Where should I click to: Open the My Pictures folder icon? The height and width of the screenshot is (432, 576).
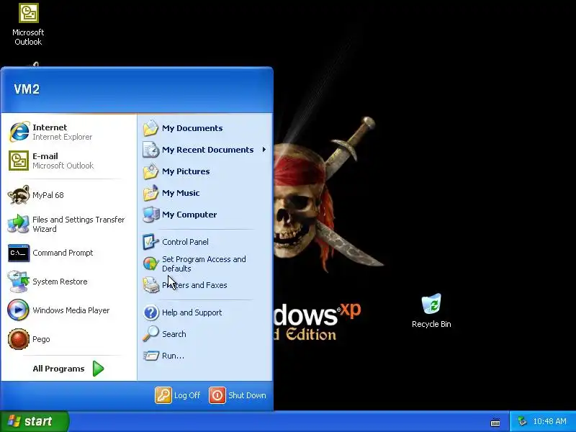coord(150,171)
